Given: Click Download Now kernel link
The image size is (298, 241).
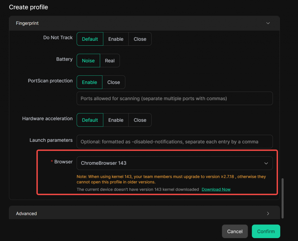Looking at the screenshot, I should tap(216, 189).
